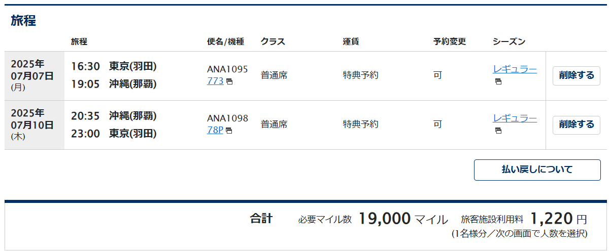Image resolution: width=610 pixels, height=252 pixels.
Task: Click popup icon under ANA1098 レギュラー link
Action: click(498, 131)
